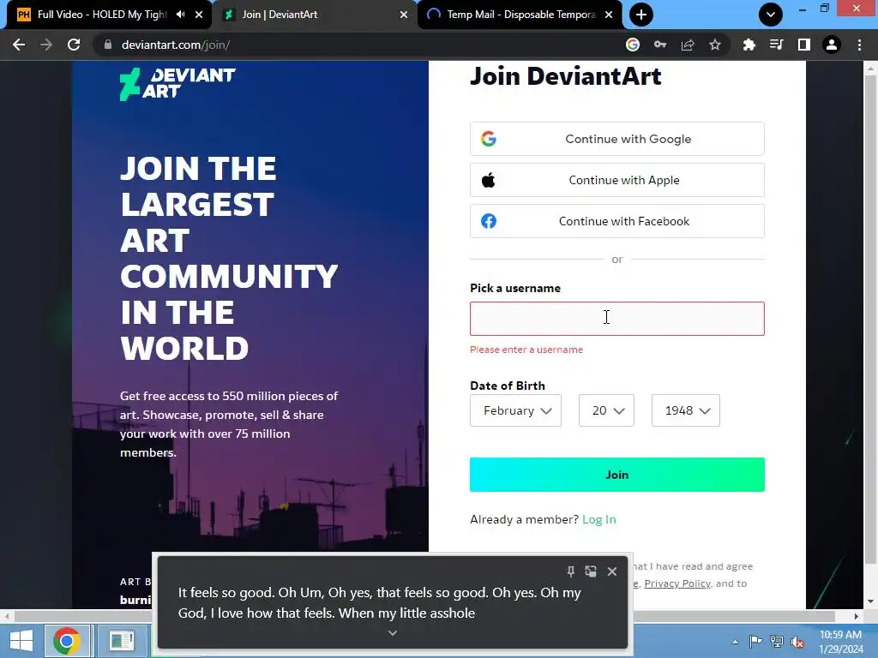Click the Chrome taskbar icon
This screenshot has width=878, height=658.
[67, 641]
